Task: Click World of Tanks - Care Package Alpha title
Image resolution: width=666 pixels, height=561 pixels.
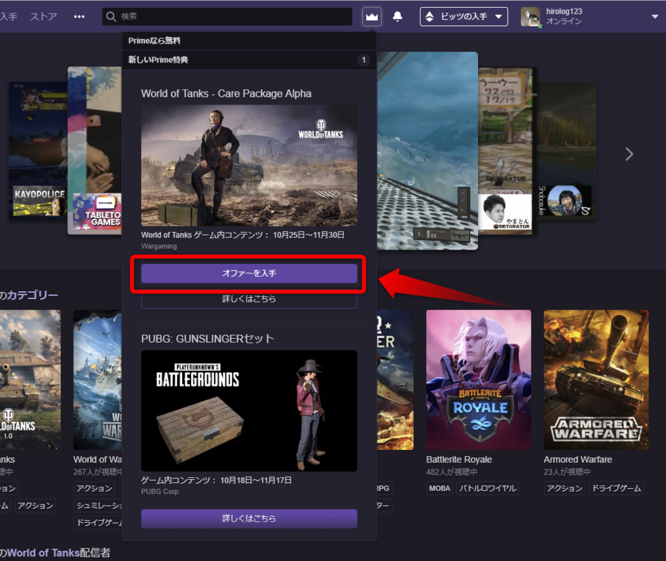Action: tap(226, 94)
